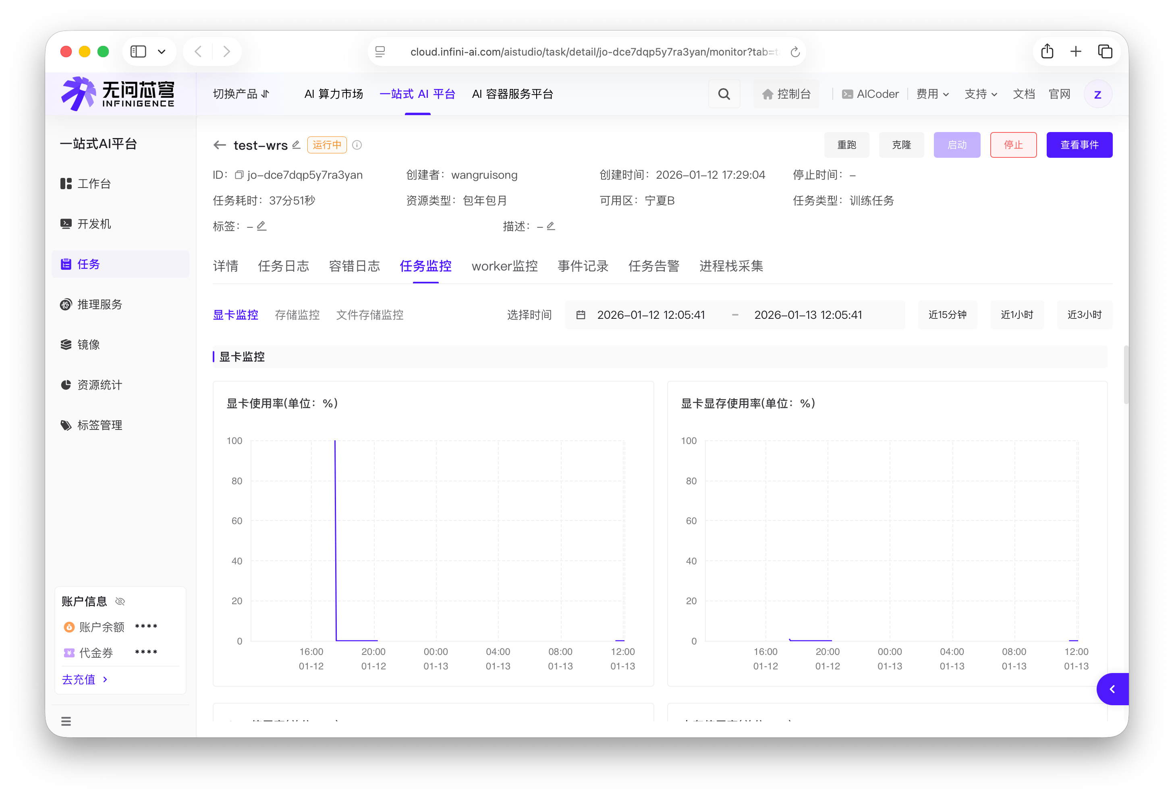Viewport: 1174px width, 797px height.
Task: Collapse sidebar with bottom hamburger icon
Action: tap(66, 721)
